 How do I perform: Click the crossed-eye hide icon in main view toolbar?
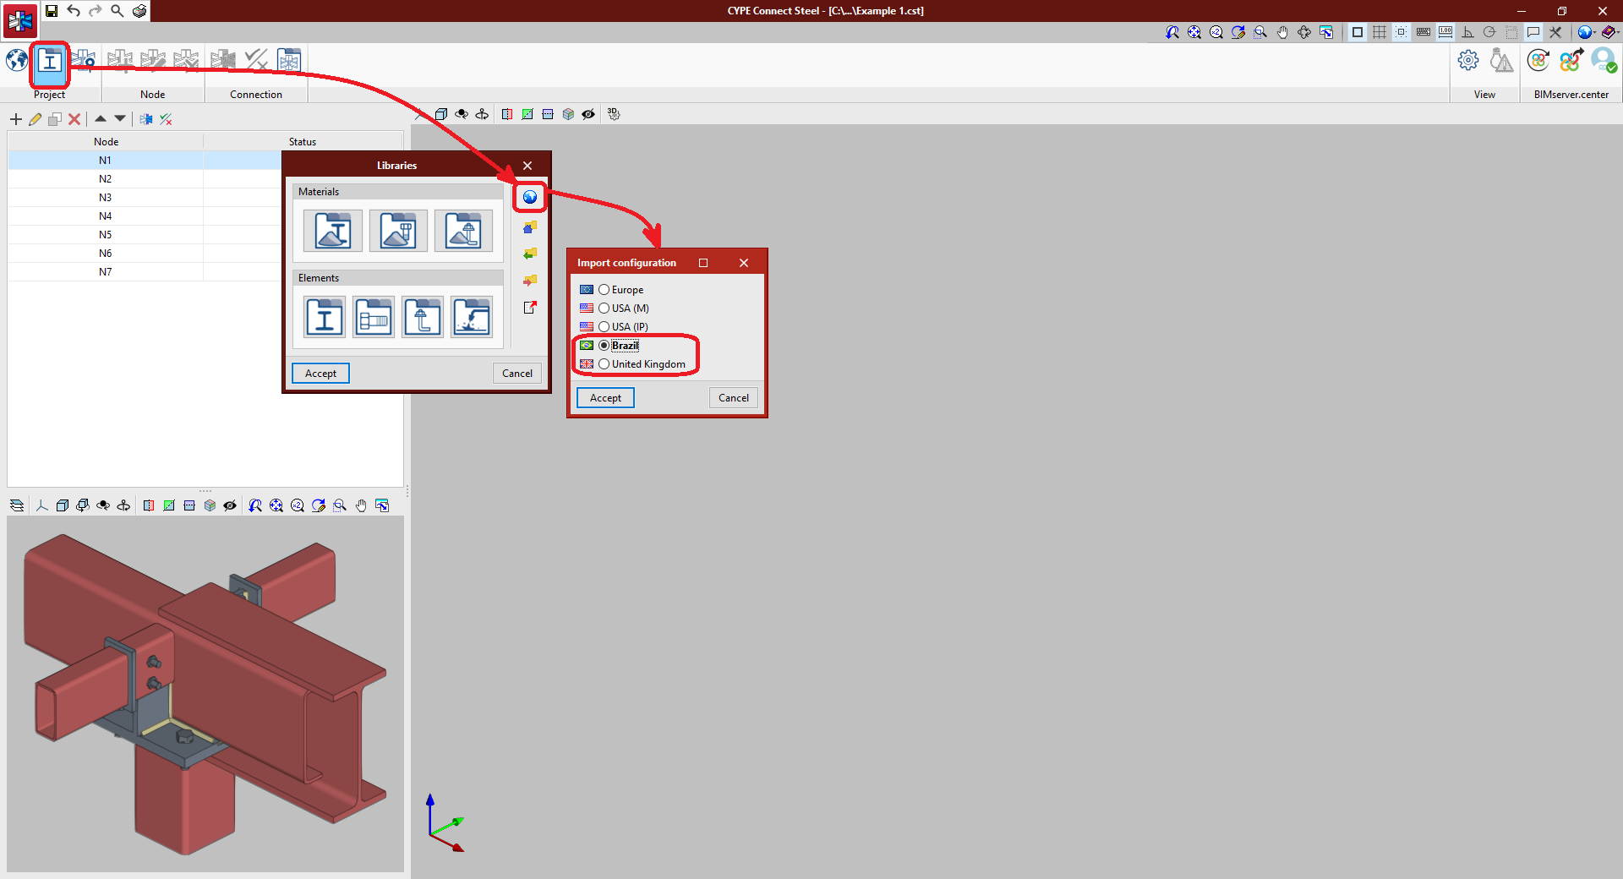[588, 114]
